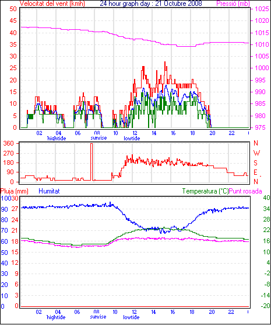Click pressure axis value 980
Image resolution: width=271 pixels, height=325 pixels.
(x=260, y=116)
